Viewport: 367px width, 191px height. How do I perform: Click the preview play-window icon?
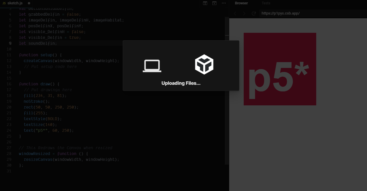tap(214, 3)
